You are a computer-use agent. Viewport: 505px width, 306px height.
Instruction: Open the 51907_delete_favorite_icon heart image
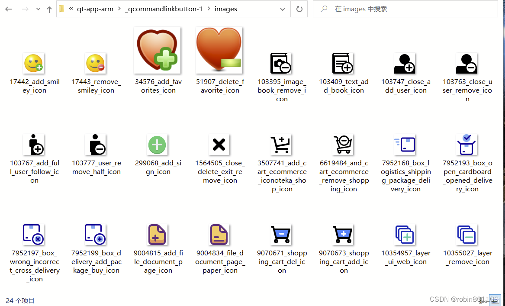pyautogui.click(x=219, y=50)
